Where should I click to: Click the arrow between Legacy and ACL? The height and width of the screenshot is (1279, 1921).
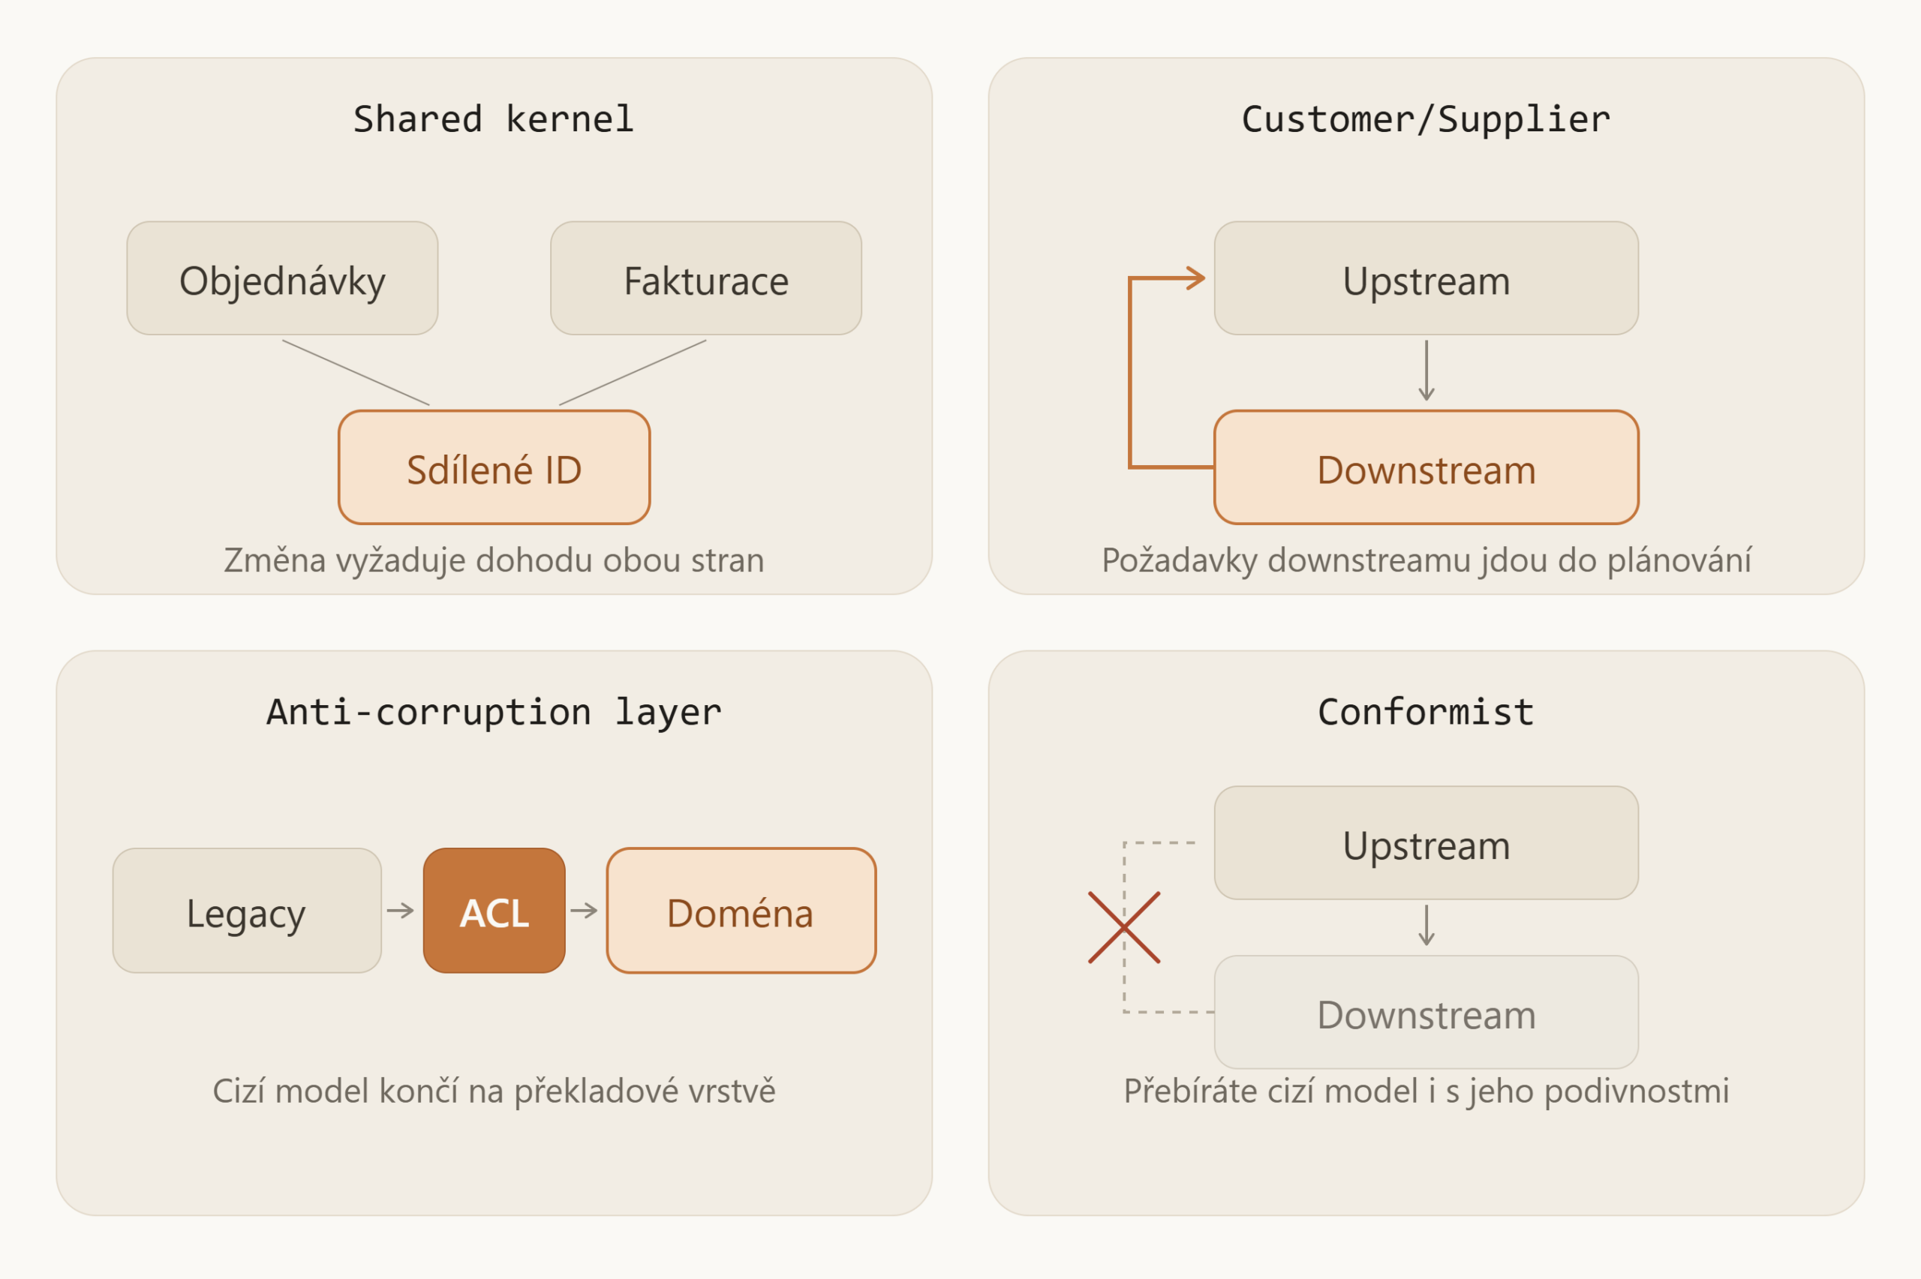[401, 911]
